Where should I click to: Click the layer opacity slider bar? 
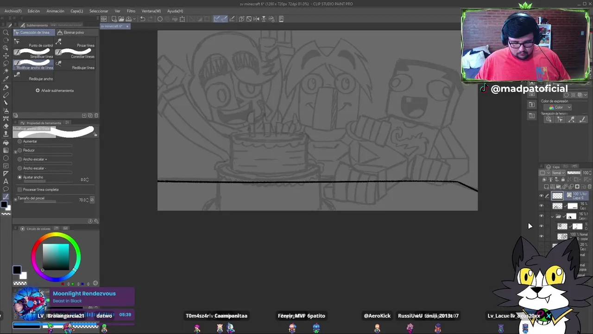pyautogui.click(x=574, y=173)
